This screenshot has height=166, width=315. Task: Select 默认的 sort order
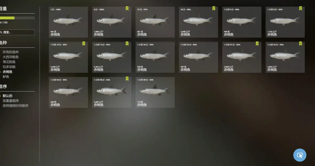coord(8,96)
